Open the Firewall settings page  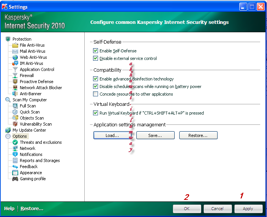pos(27,75)
